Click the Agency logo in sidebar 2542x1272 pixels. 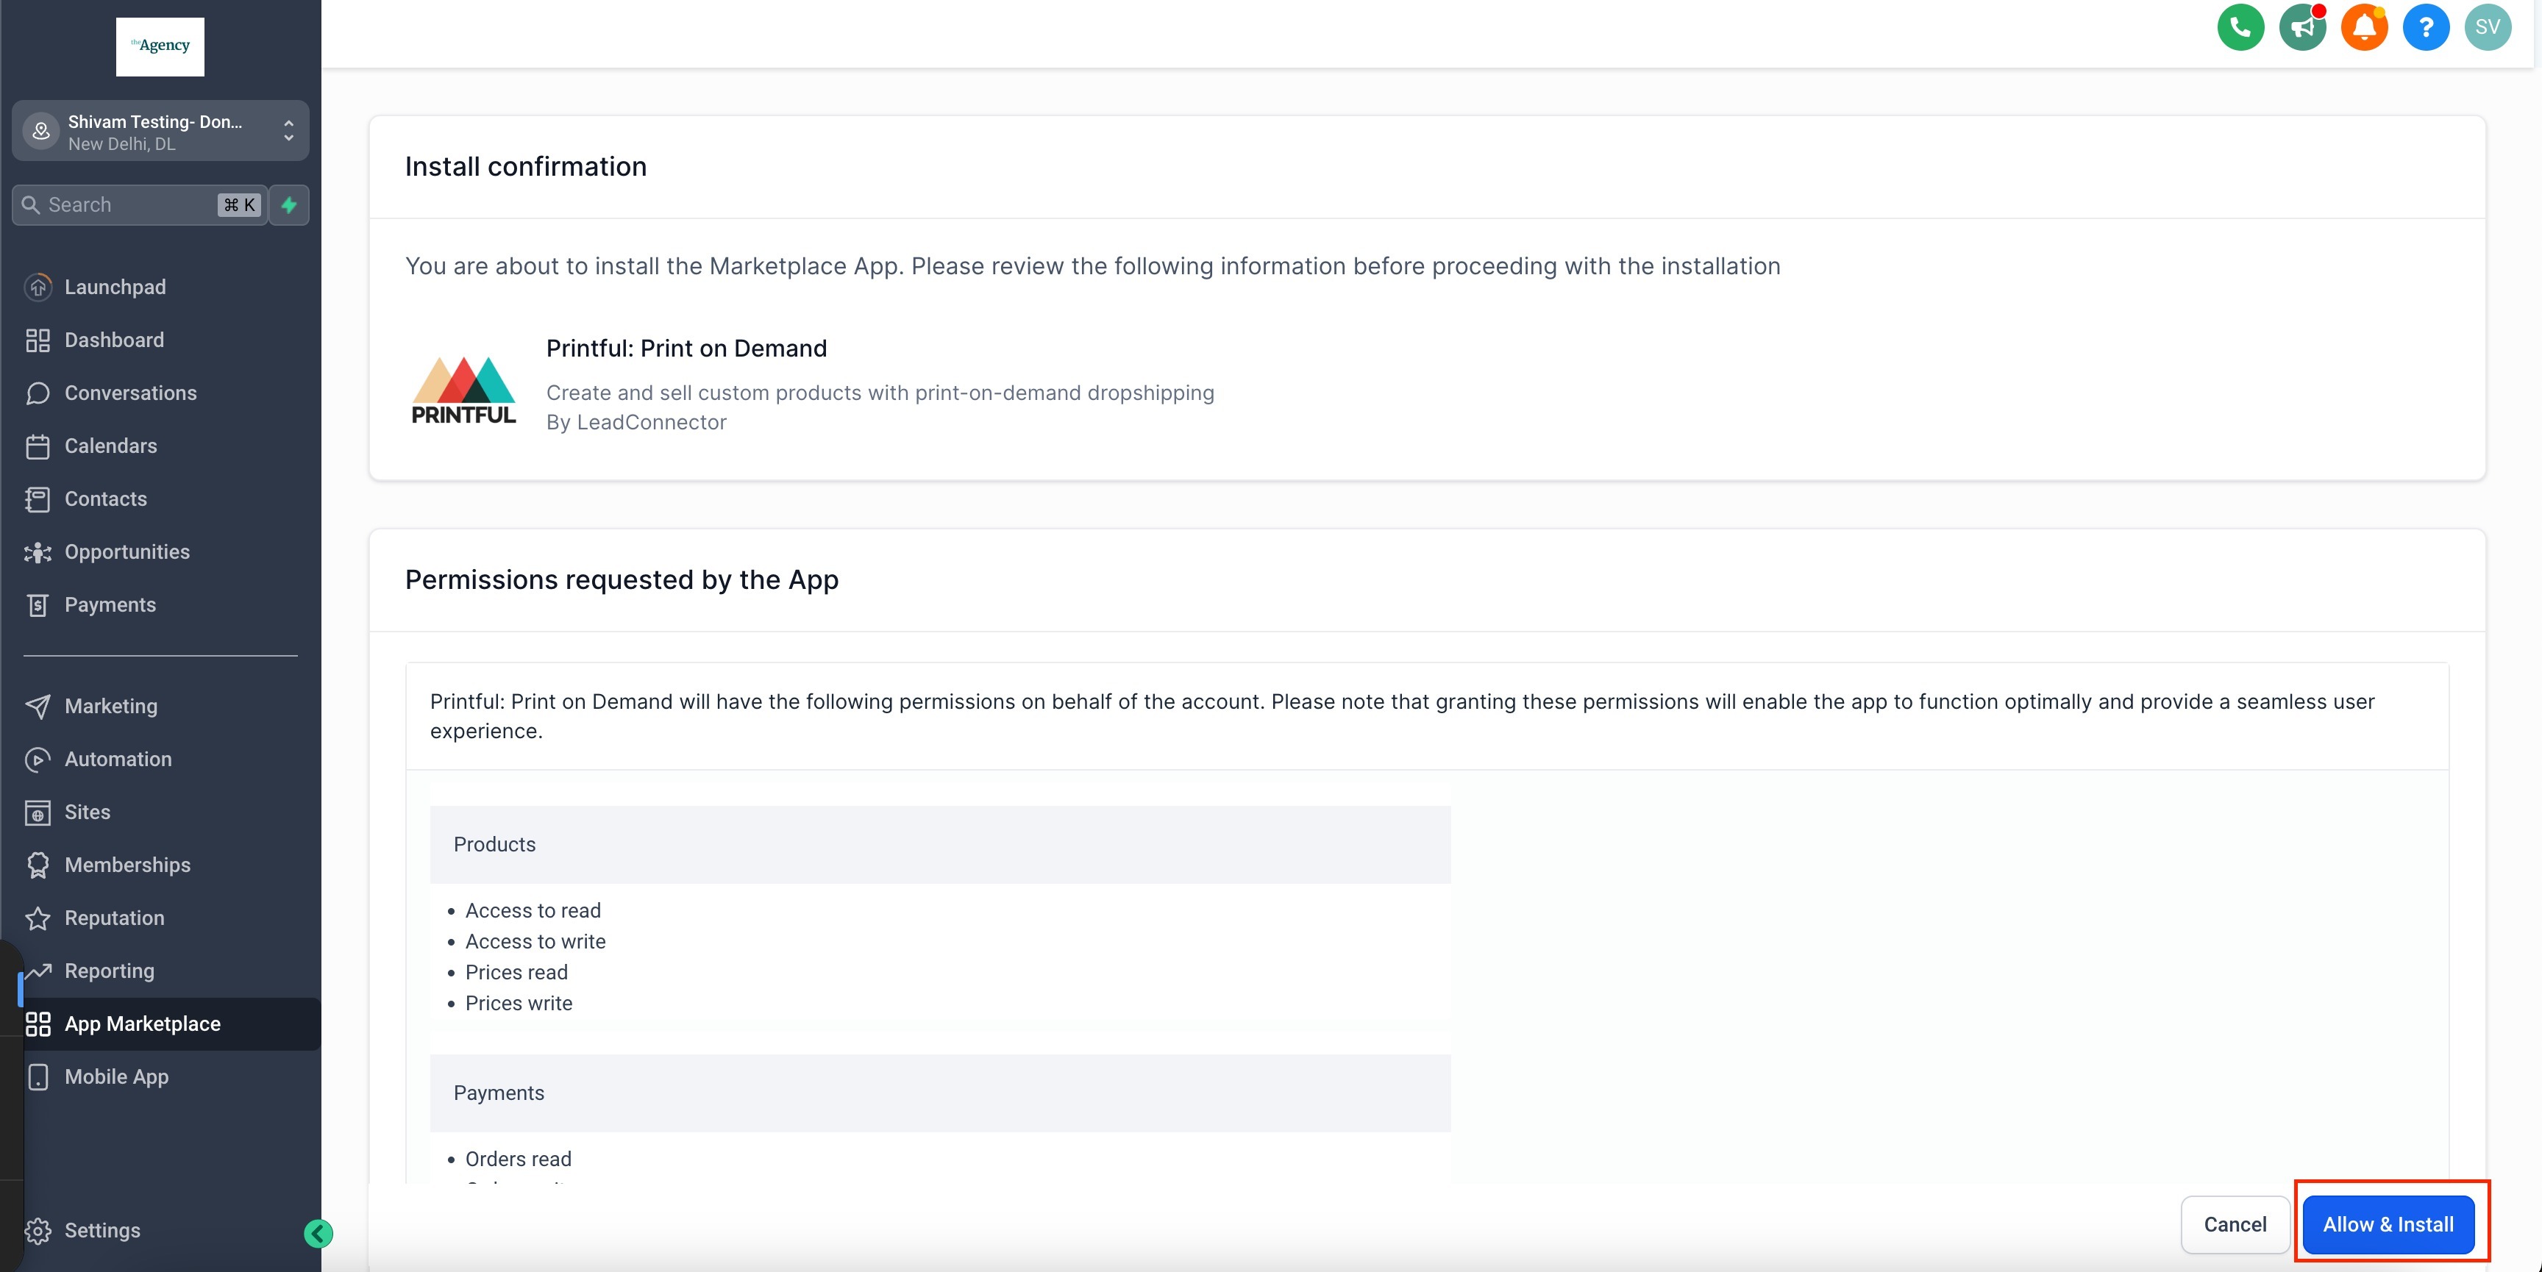coord(160,46)
